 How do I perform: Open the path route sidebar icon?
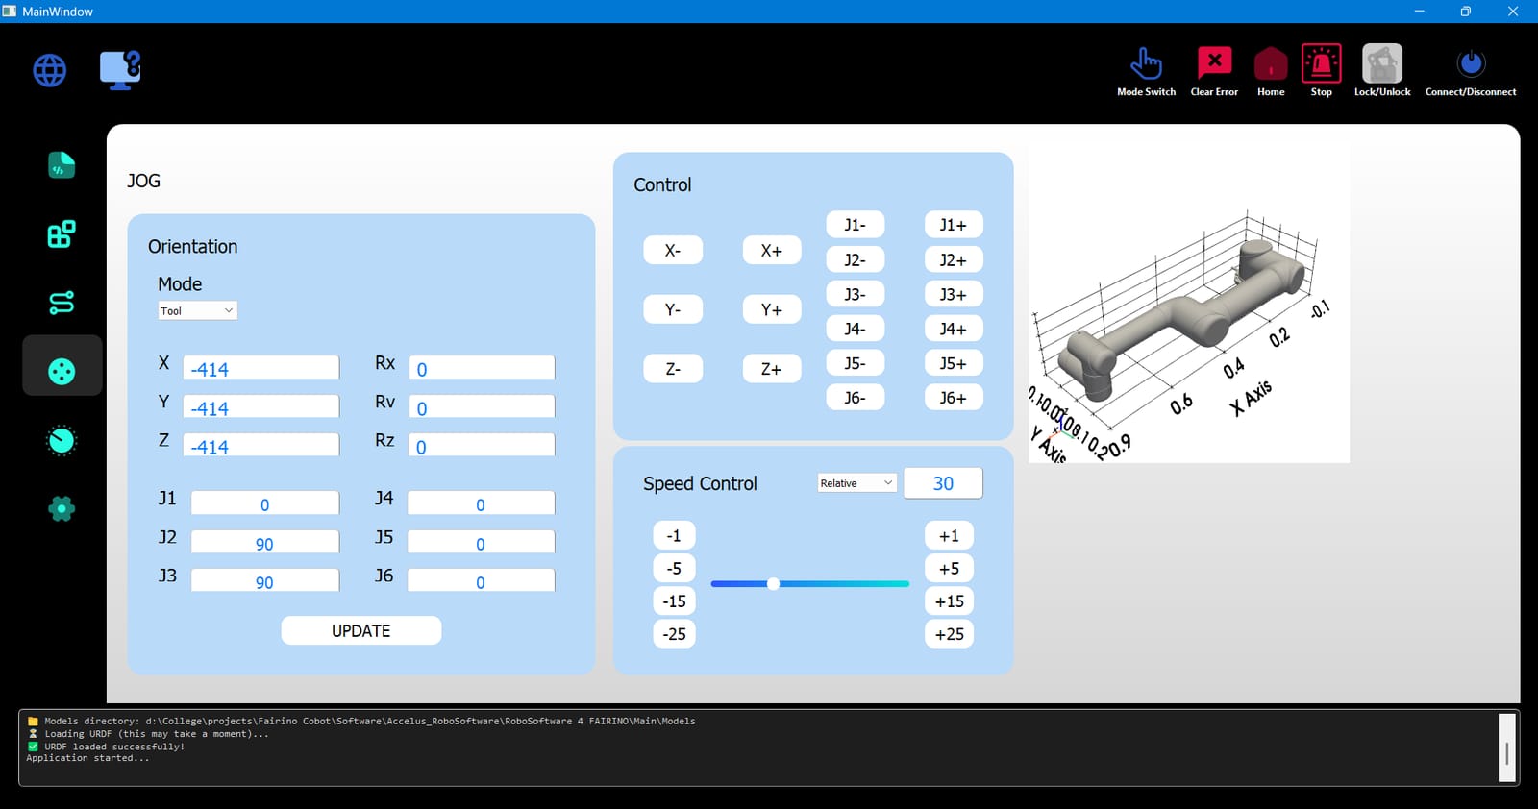pos(62,303)
